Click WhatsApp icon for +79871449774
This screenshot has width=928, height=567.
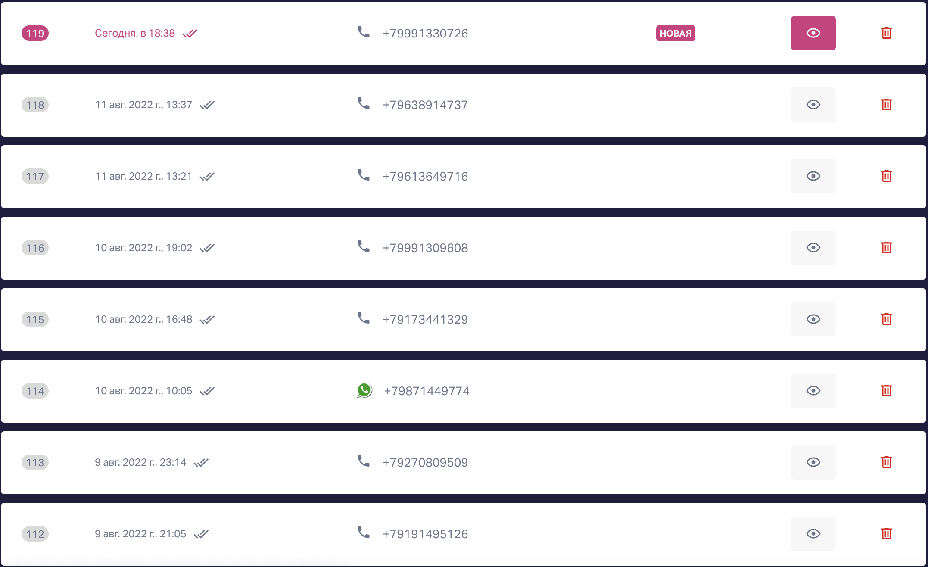(x=364, y=391)
